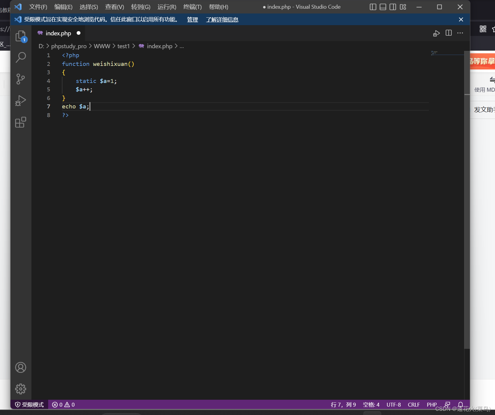Click weishixuan function name in code
Screen dimensions: 495x415
[110, 64]
